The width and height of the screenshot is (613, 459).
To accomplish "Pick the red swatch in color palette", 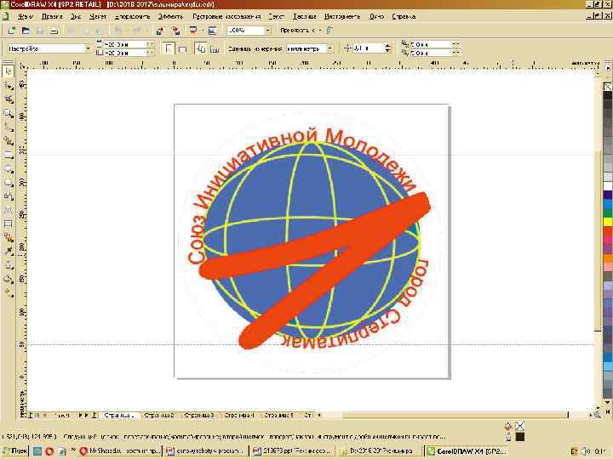I will click(608, 230).
